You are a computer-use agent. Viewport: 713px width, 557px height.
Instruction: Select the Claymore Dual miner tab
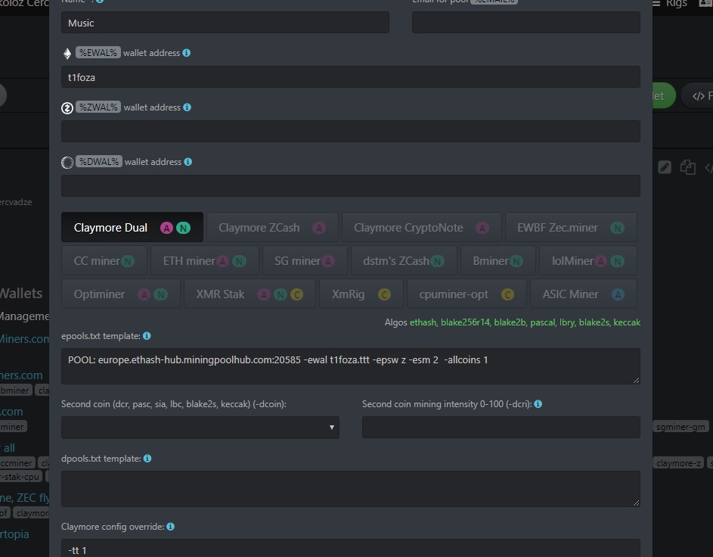(x=132, y=227)
